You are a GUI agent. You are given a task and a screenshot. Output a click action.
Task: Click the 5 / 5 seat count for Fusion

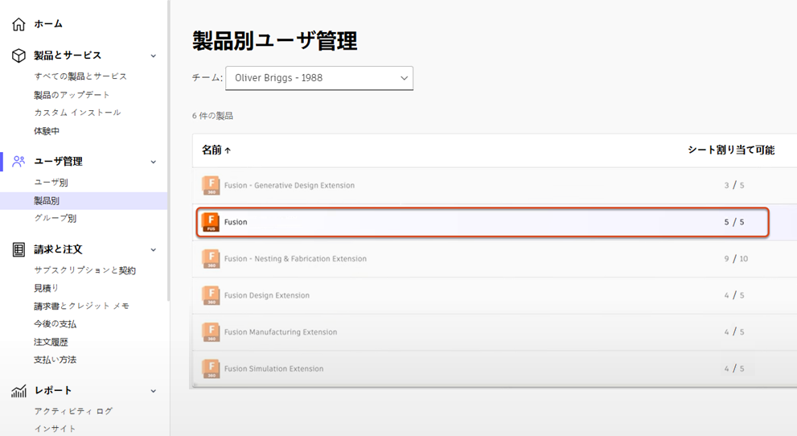coord(734,222)
